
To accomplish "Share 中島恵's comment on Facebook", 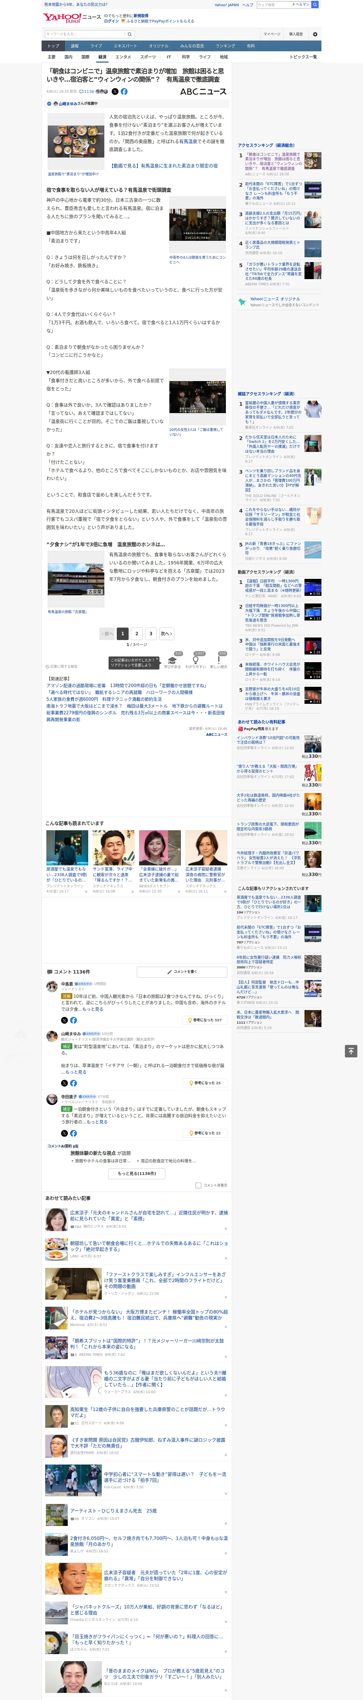I will 73,1020.
